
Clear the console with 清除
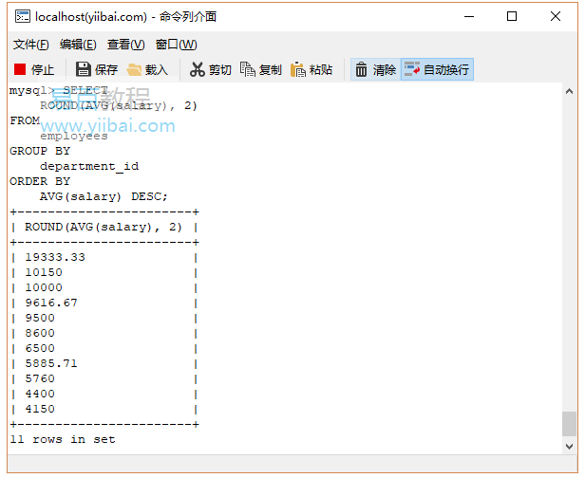[x=375, y=69]
